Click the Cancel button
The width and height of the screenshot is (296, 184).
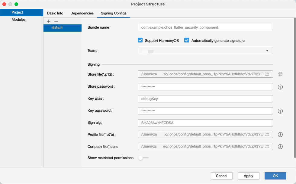point(222,176)
